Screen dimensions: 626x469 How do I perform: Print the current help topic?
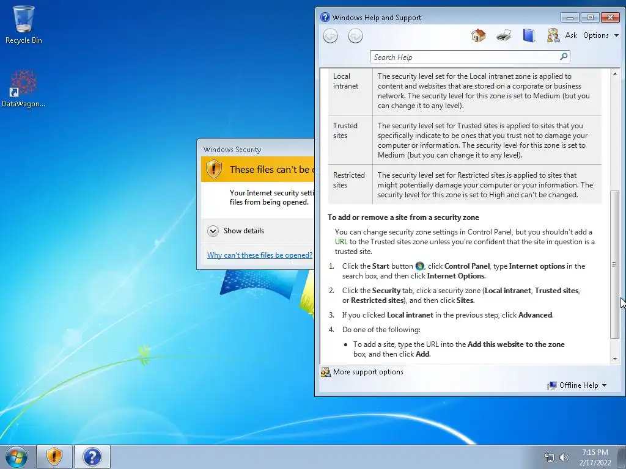coord(504,35)
